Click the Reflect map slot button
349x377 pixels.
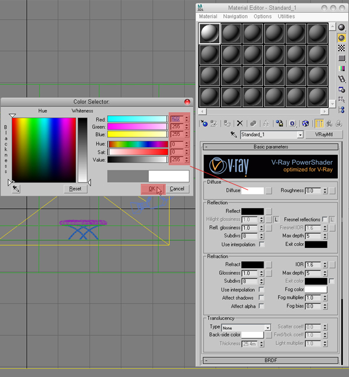[x=269, y=211]
